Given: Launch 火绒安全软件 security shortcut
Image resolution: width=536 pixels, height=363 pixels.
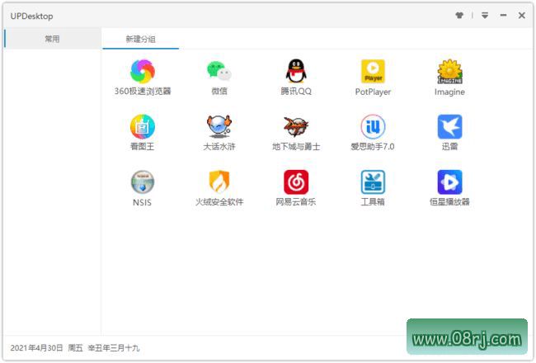Looking at the screenshot, I should tap(219, 182).
